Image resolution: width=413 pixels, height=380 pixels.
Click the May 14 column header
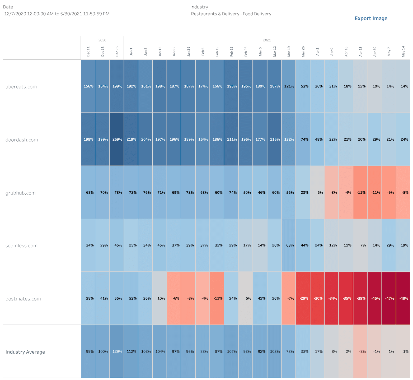pos(403,52)
